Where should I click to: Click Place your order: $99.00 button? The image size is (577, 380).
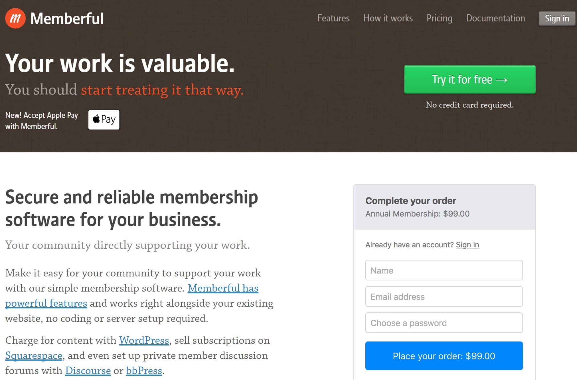pyautogui.click(x=444, y=356)
